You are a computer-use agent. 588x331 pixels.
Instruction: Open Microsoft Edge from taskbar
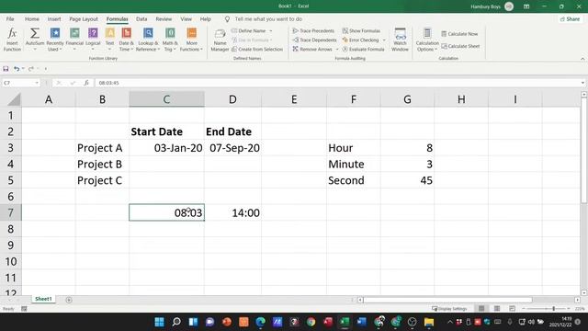pyautogui.click(x=260, y=322)
